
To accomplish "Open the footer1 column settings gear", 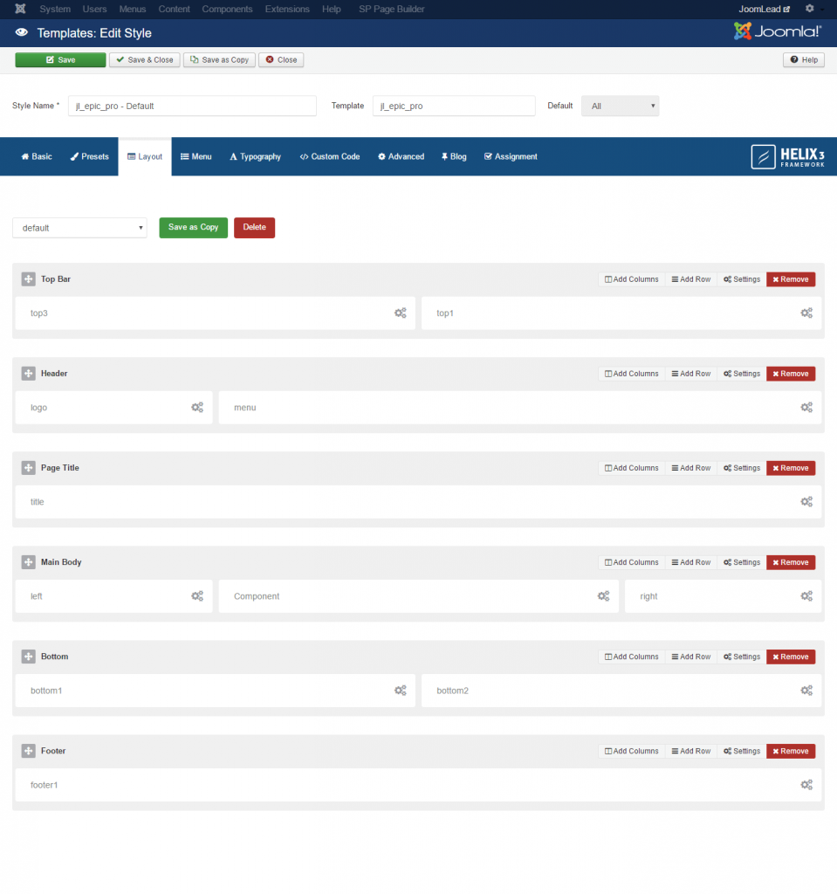I will point(806,784).
